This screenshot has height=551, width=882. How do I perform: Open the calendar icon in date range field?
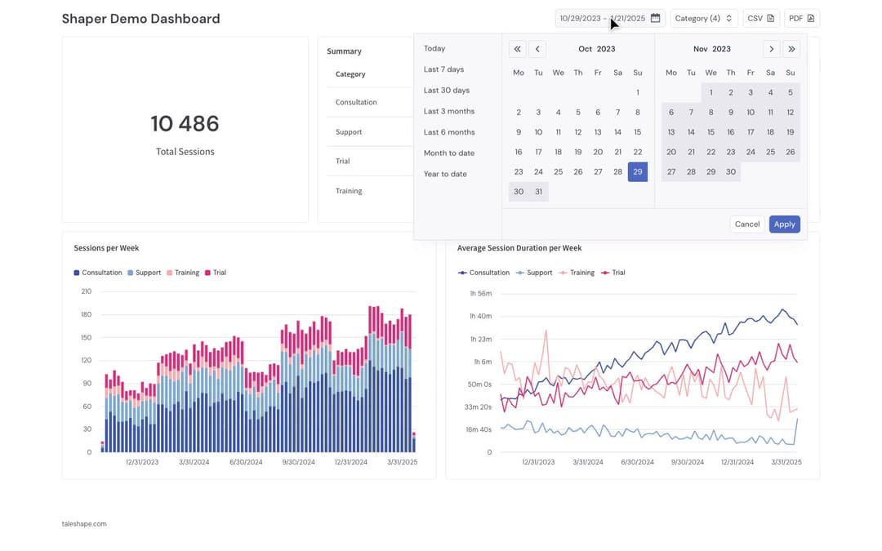tap(655, 18)
